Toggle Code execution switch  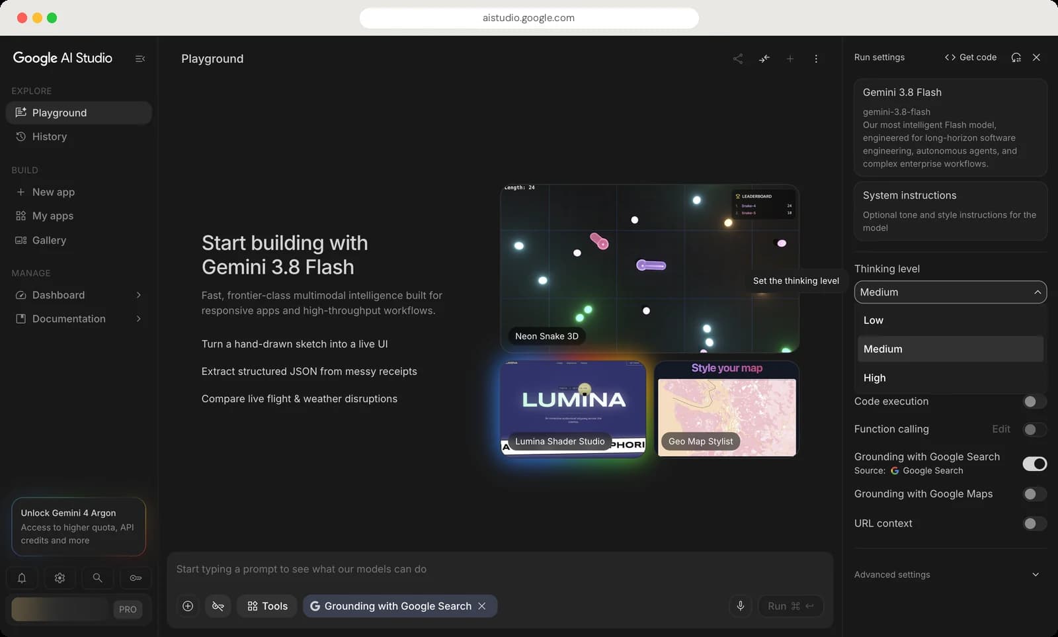pyautogui.click(x=1034, y=402)
